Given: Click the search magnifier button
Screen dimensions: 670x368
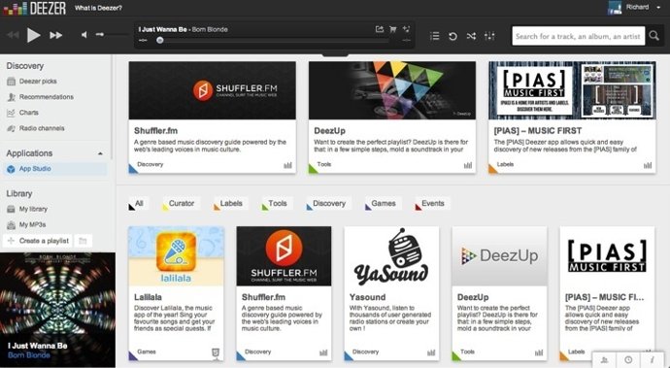Looking at the screenshot, I should tap(653, 36).
